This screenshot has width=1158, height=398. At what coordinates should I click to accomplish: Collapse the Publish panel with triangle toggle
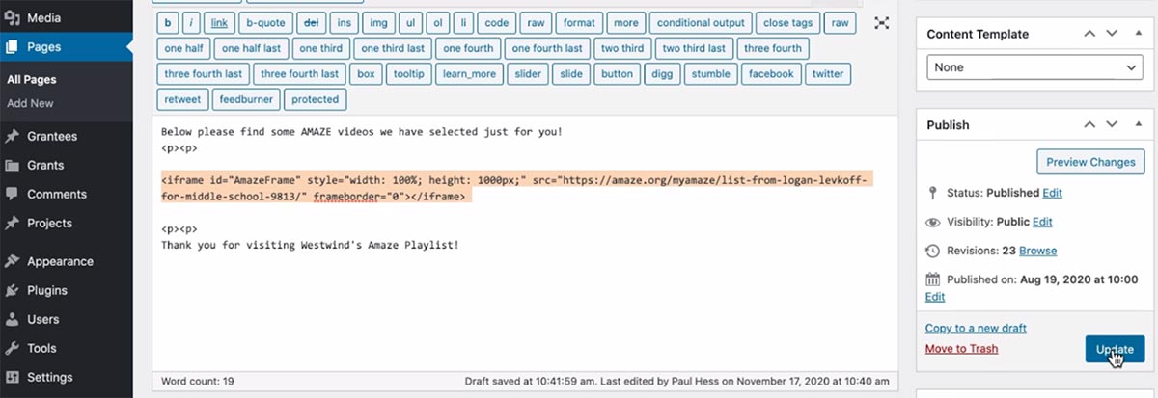[x=1135, y=124]
